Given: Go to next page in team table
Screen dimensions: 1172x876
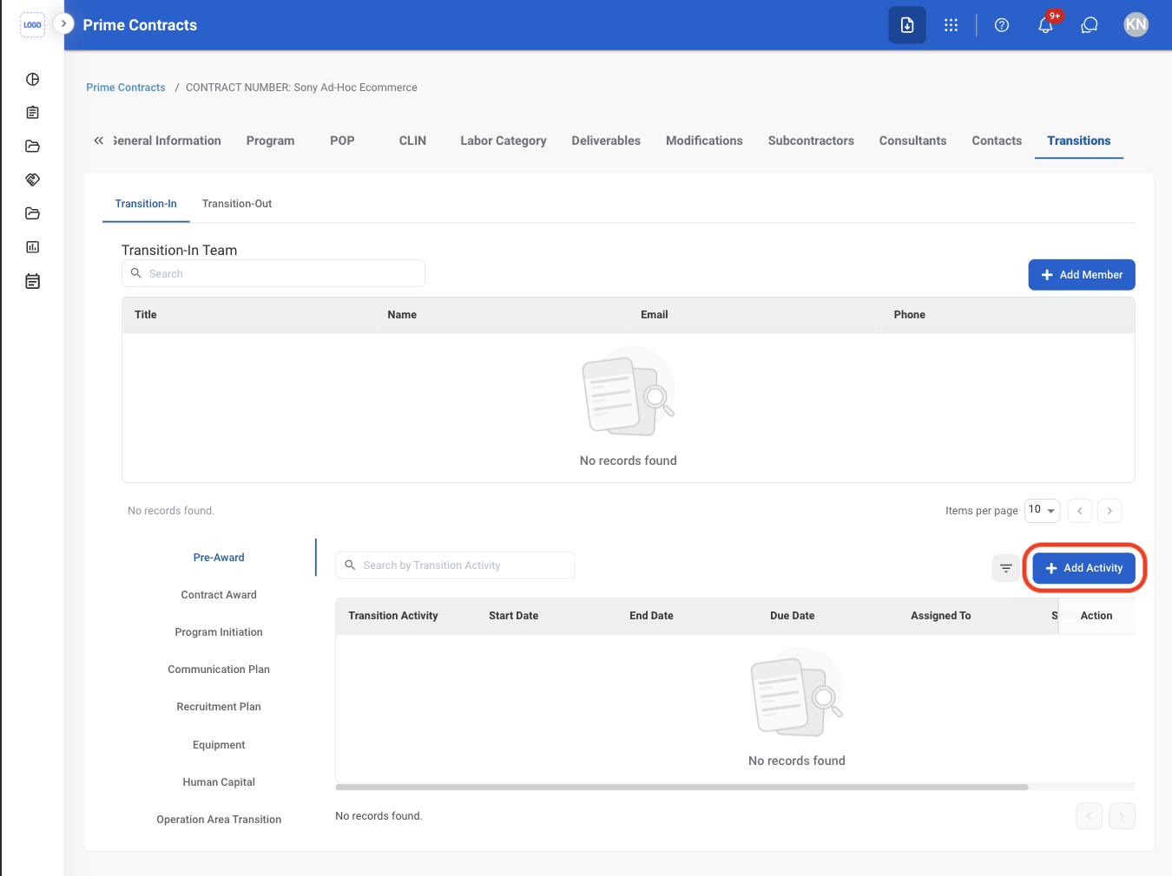Looking at the screenshot, I should pos(1109,511).
